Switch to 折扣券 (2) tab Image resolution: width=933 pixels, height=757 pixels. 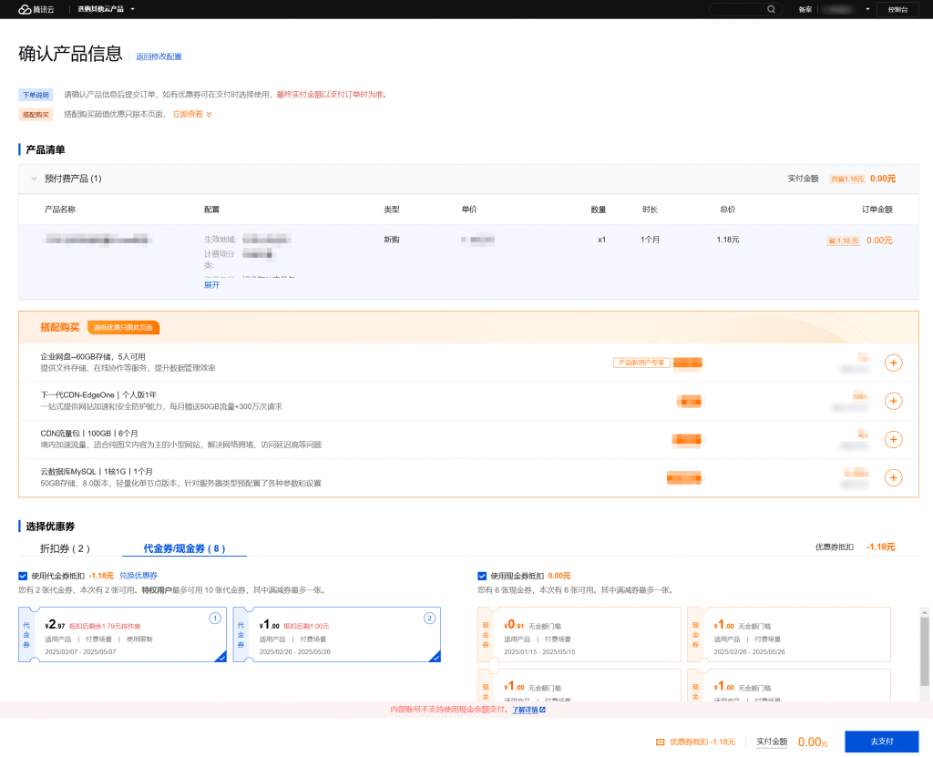pyautogui.click(x=65, y=548)
